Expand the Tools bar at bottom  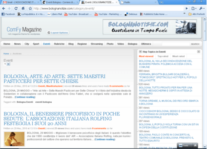point(195,145)
